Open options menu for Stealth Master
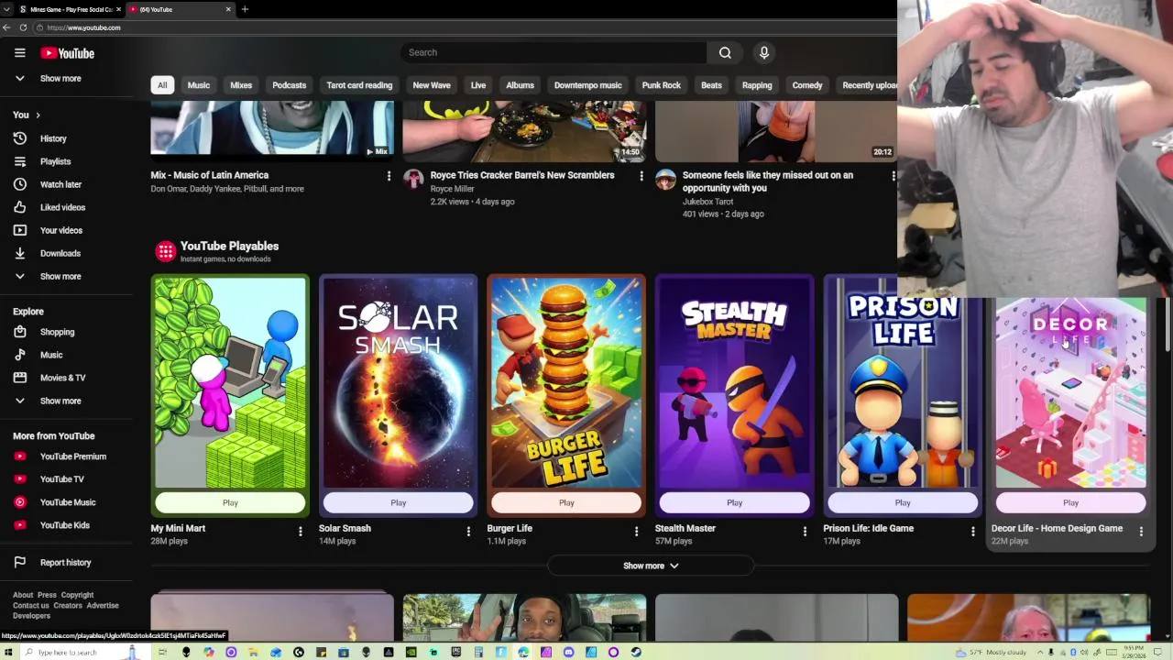Viewport: 1173px width, 660px height. coord(805,531)
